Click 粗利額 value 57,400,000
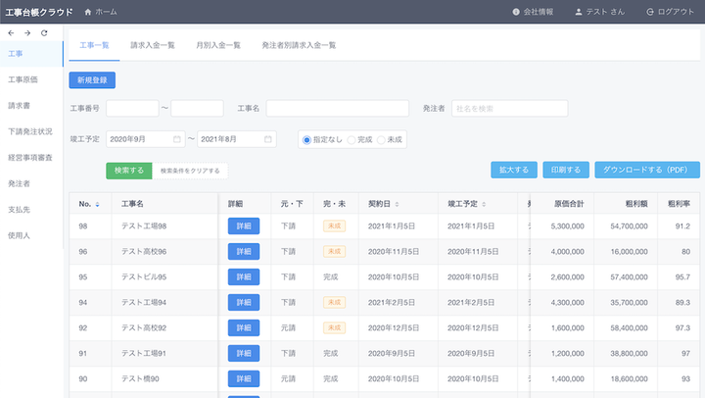 629,276
